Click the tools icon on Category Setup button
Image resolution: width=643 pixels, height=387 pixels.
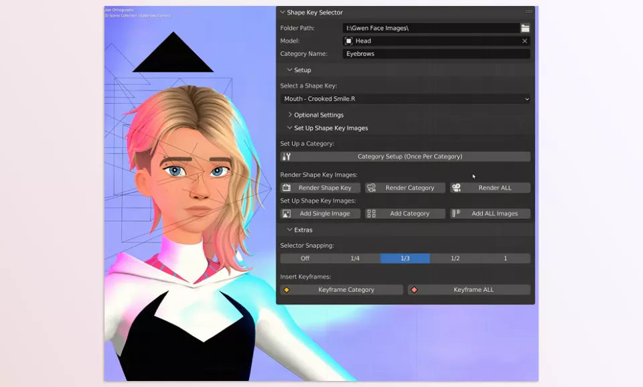(286, 157)
